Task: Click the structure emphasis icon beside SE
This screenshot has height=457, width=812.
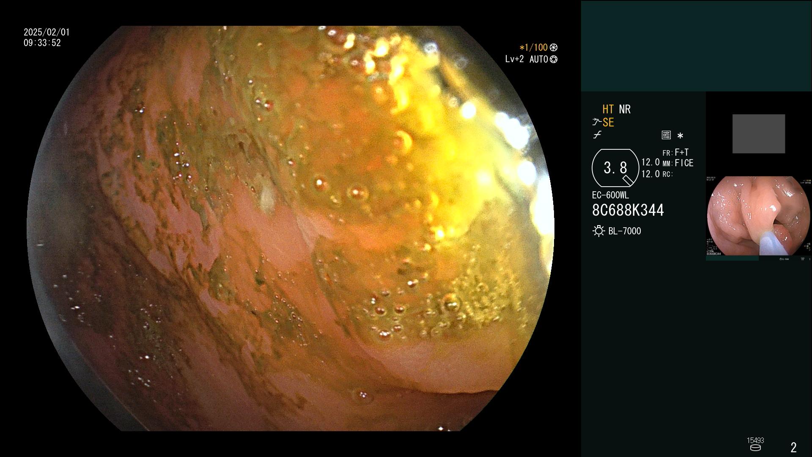Action: click(597, 122)
